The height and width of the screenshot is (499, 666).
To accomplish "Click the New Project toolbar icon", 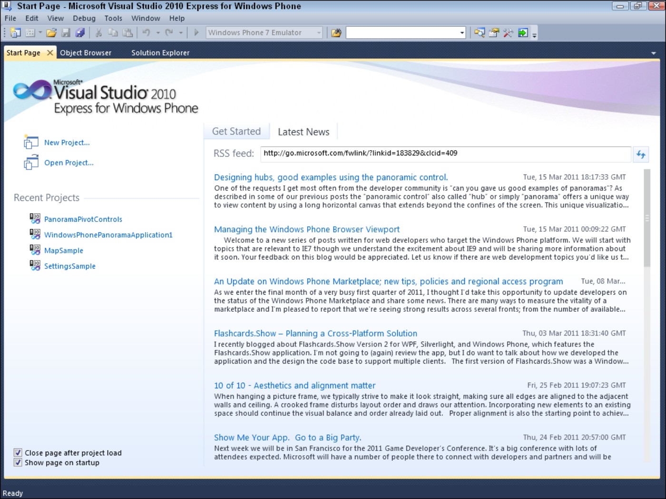I will (x=16, y=33).
